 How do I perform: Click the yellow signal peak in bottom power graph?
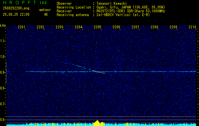click(x=97, y=123)
